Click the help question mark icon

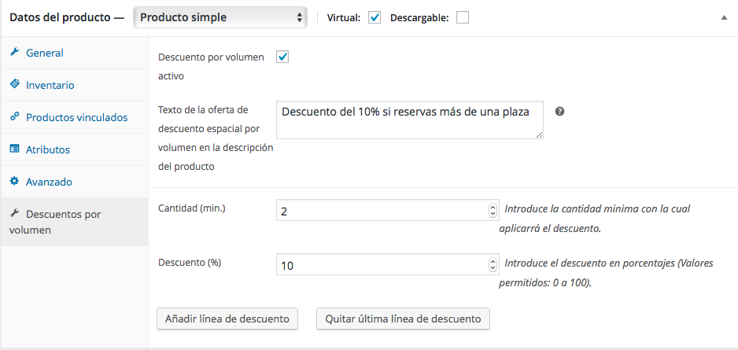pos(559,112)
